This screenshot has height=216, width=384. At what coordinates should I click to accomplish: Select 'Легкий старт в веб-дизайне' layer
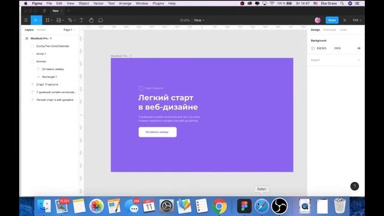[x=55, y=100]
